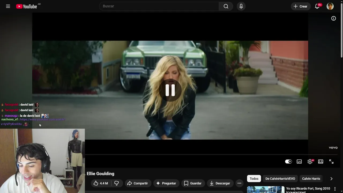Toggle subtitles on the player
Screen dimensions: 343x193
[x=299, y=161]
